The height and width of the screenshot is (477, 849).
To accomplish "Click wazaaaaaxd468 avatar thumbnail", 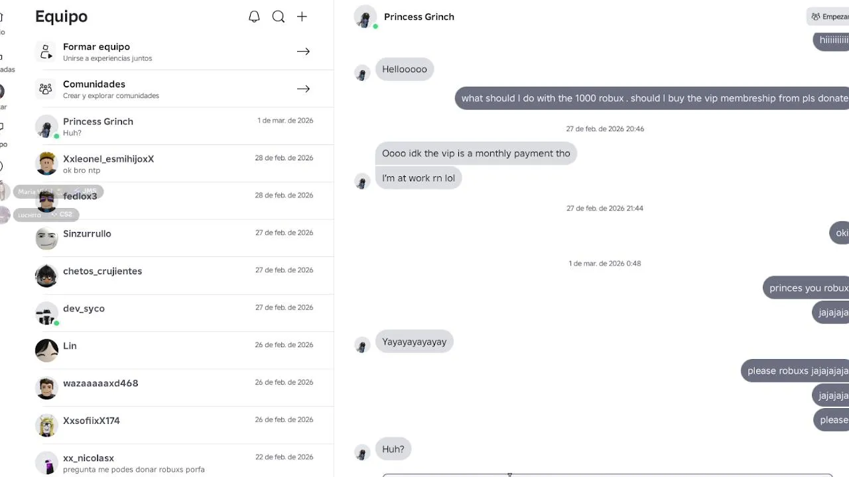I will coord(46,388).
